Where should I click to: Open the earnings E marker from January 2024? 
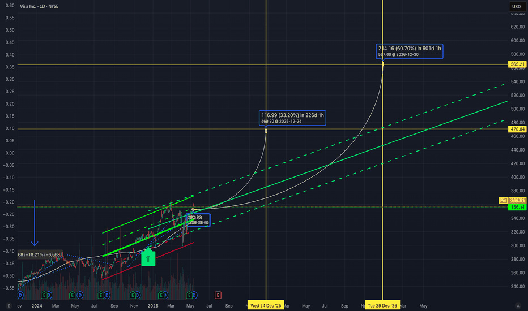click(44, 295)
